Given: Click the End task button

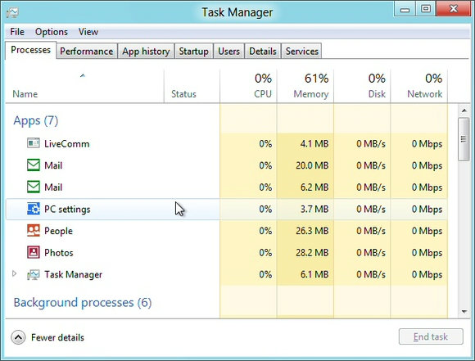Looking at the screenshot, I should click(x=431, y=336).
